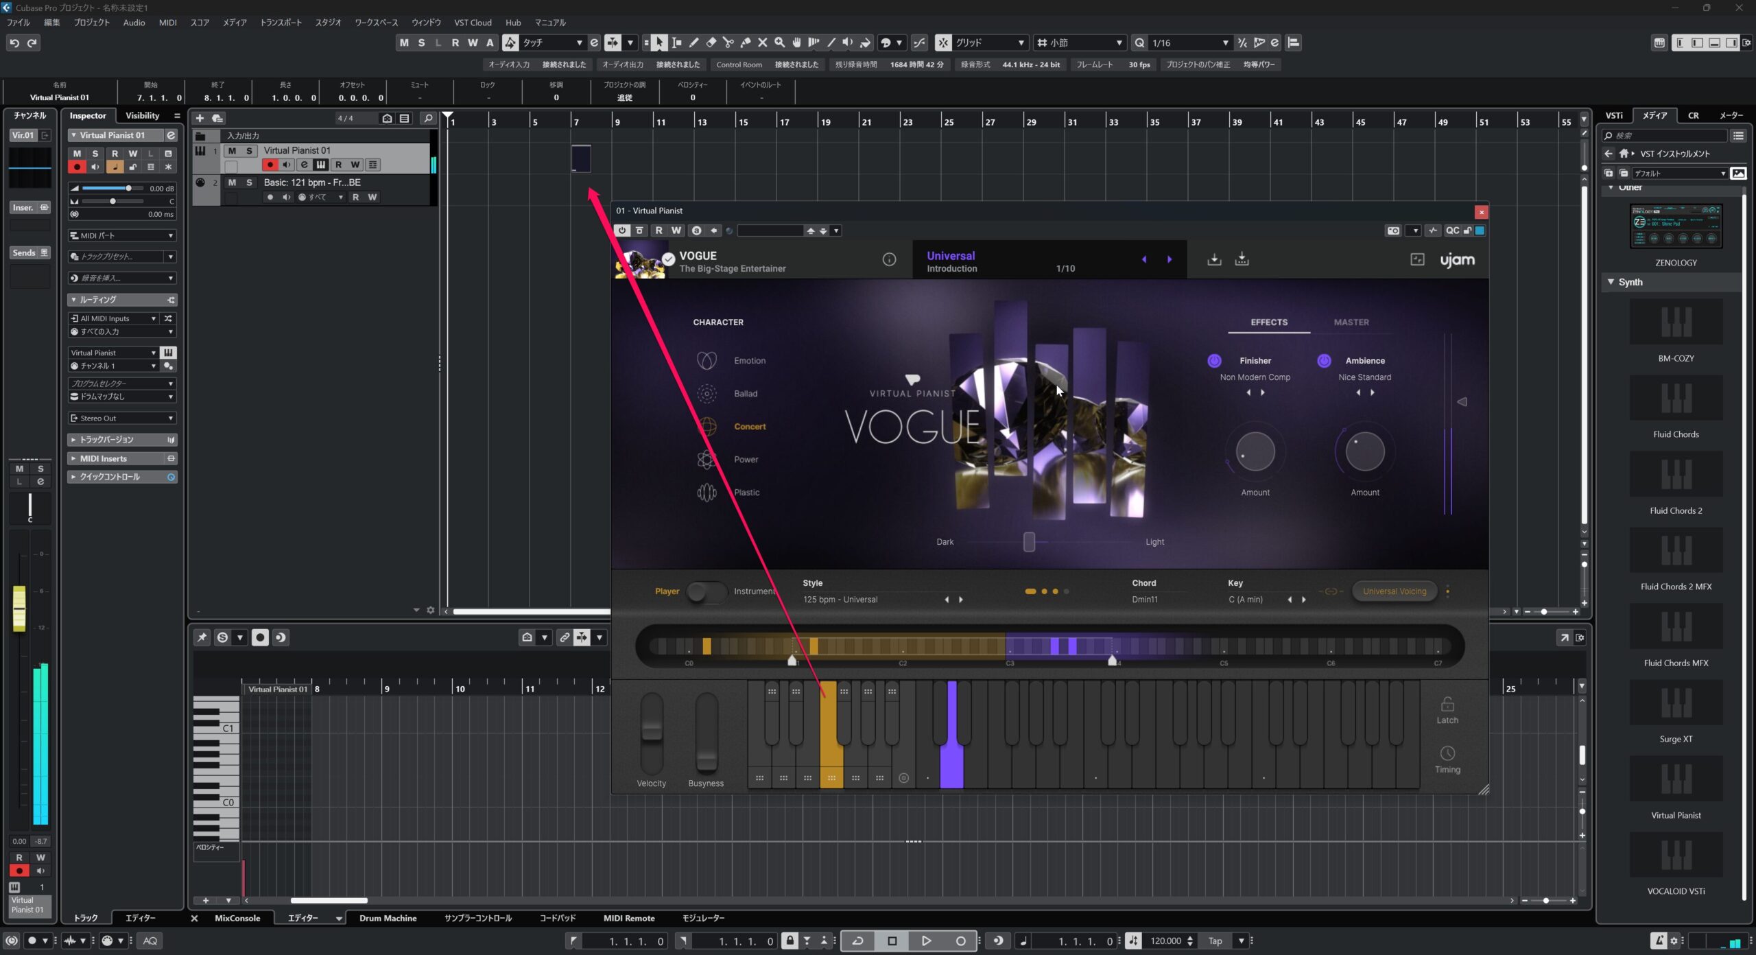Select the ZENOLOGY instrument thumbnail

tap(1676, 226)
